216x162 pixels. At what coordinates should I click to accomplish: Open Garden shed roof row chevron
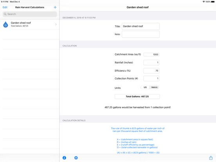coord(56,24)
